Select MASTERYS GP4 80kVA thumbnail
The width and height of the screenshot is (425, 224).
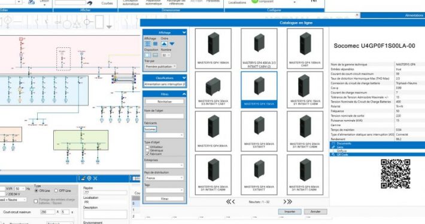point(213,131)
